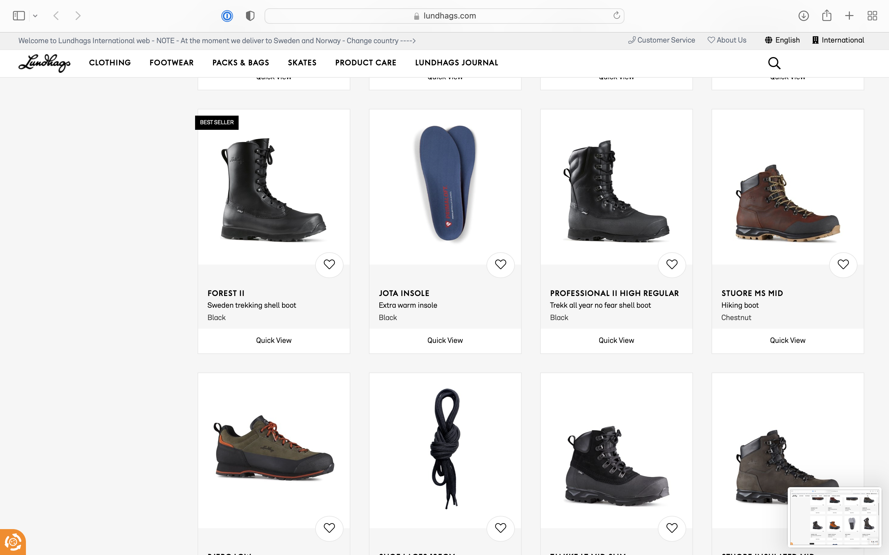
Task: Open a new tab with the plus icon
Action: pos(849,16)
